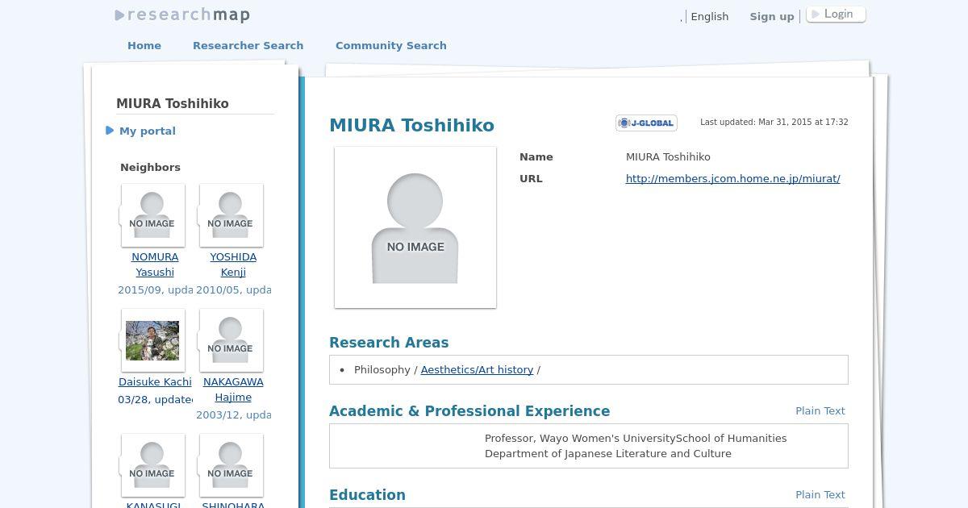Click the Neighbors heading in sidebar
Viewport: 968px width, 508px height.
coord(150,167)
